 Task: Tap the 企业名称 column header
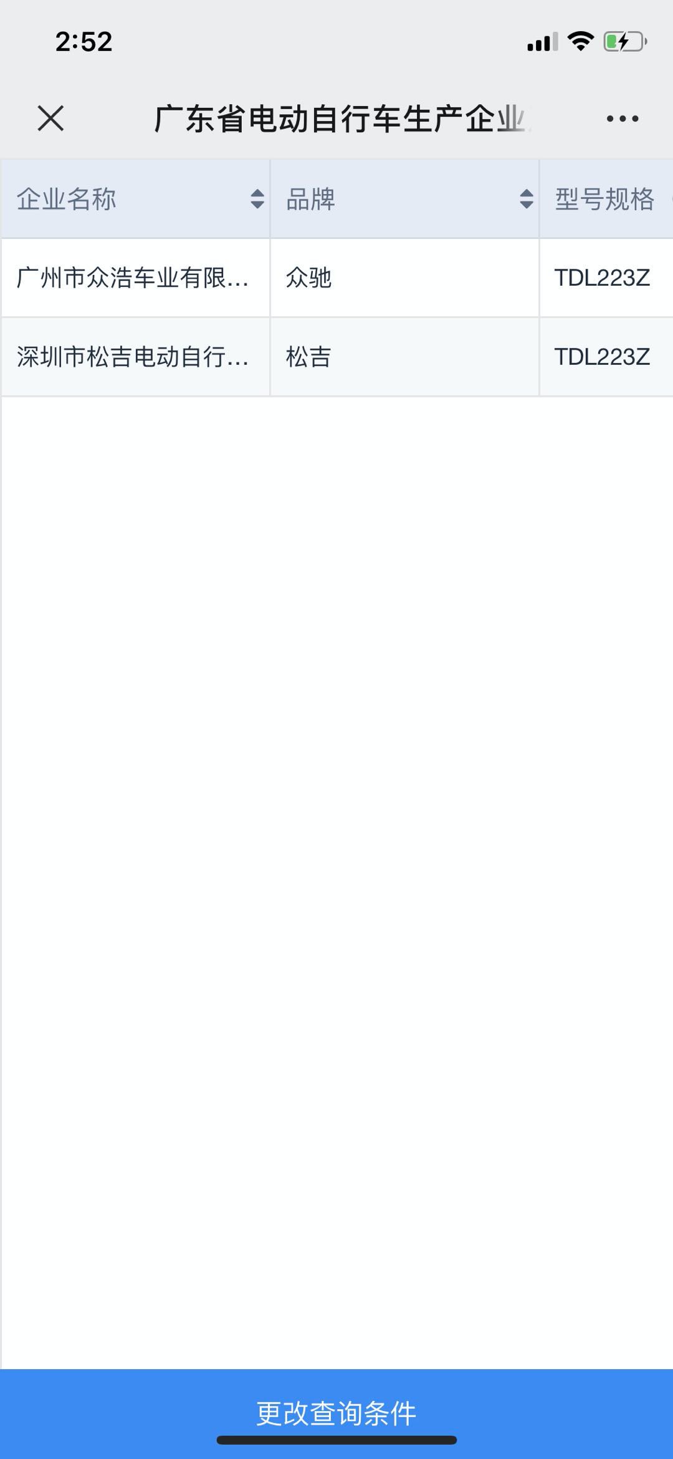click(x=135, y=199)
